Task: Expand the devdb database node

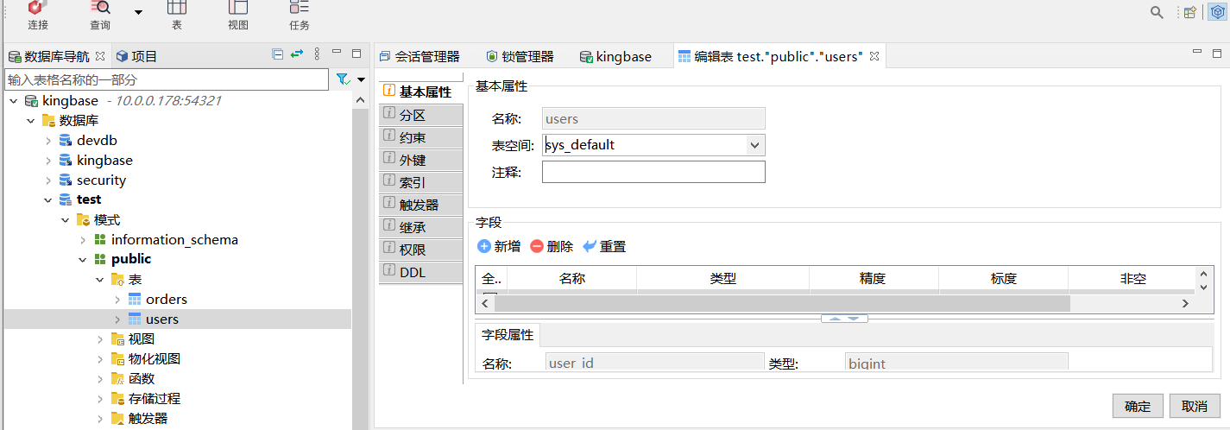Action: pyautogui.click(x=48, y=140)
